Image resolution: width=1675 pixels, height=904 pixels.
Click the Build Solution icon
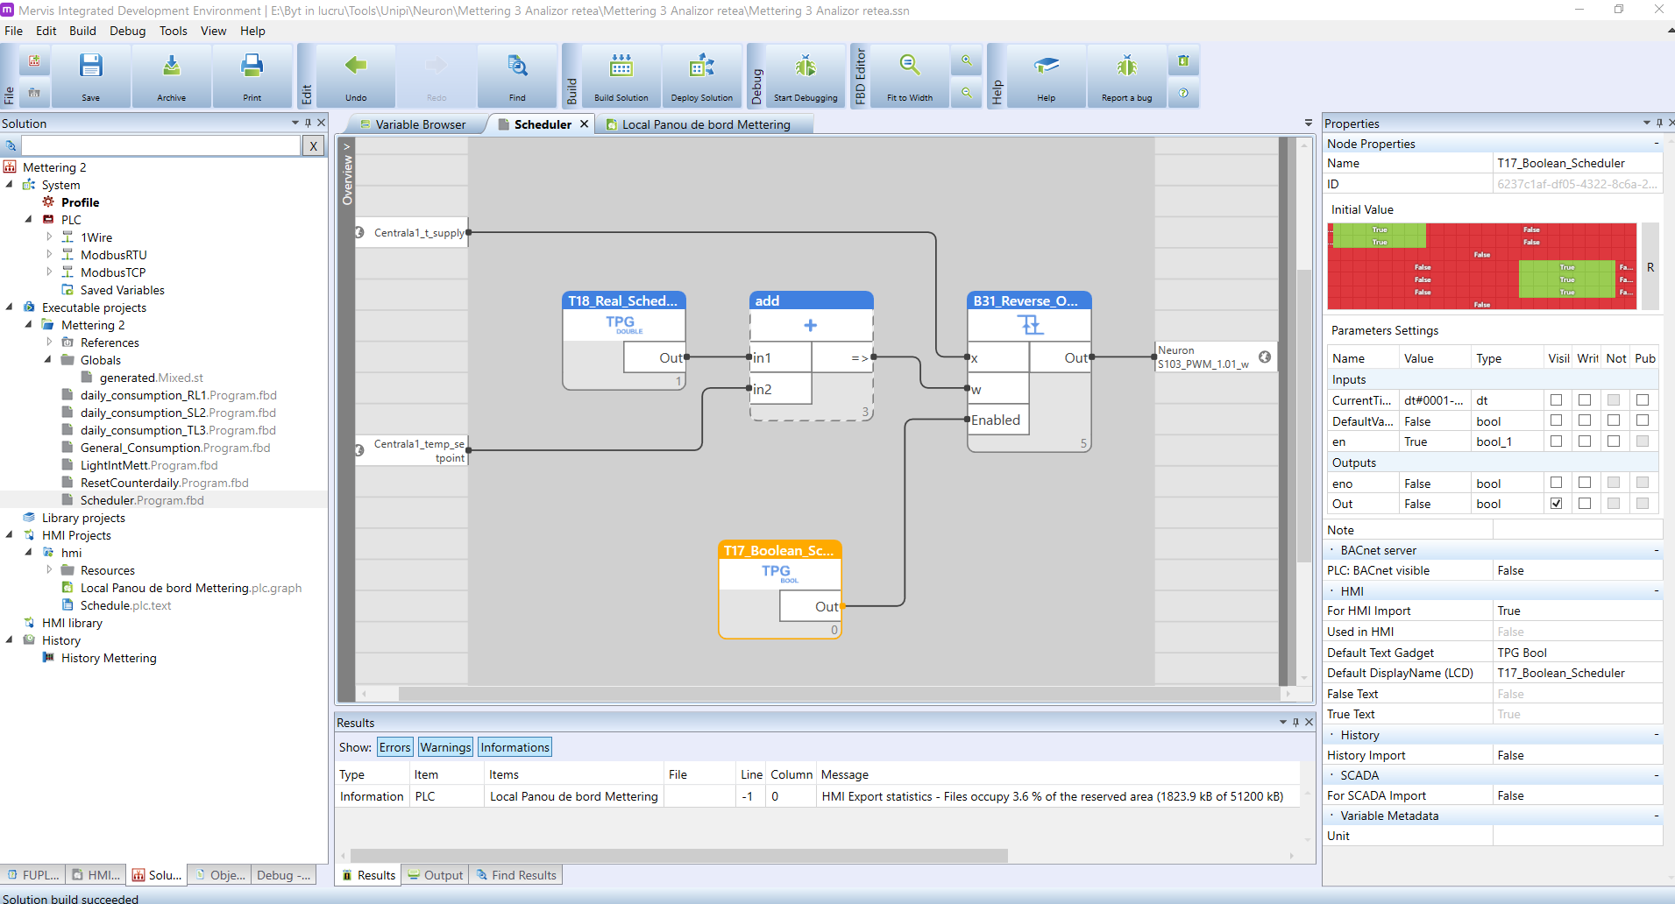tap(621, 67)
